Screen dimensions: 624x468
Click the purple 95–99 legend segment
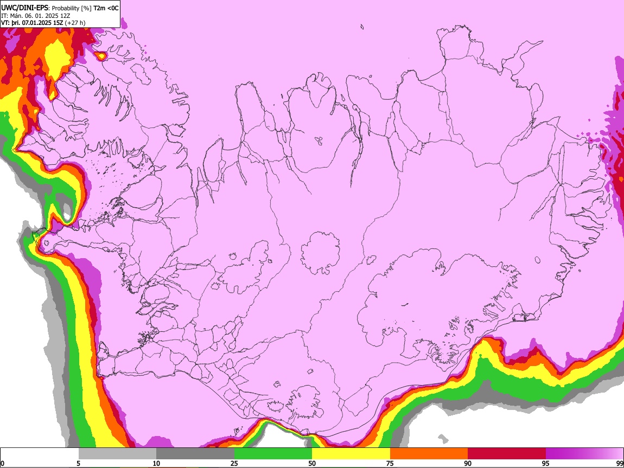click(584, 454)
